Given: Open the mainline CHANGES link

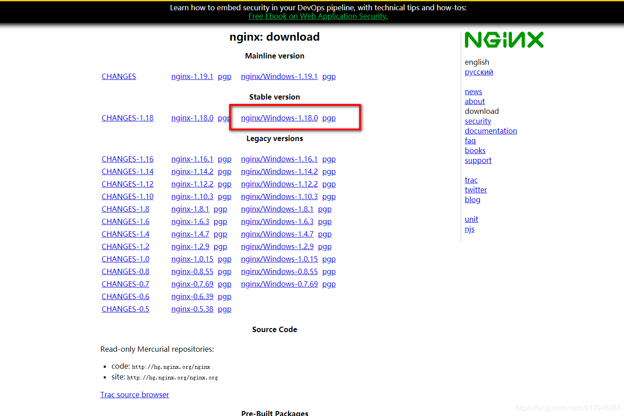Looking at the screenshot, I should click(119, 76).
